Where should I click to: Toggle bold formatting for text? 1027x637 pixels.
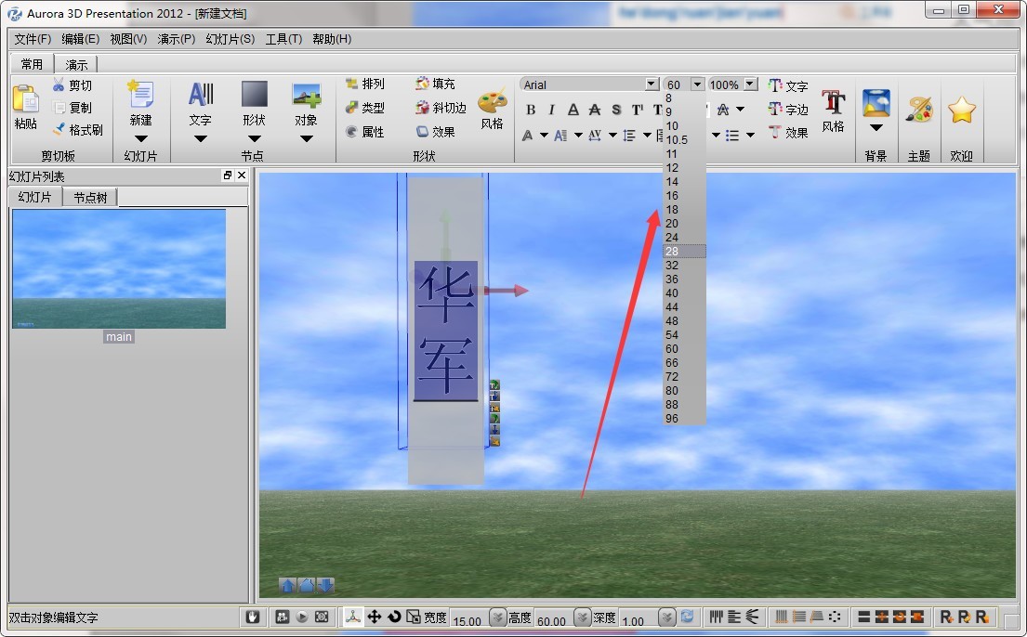[530, 109]
